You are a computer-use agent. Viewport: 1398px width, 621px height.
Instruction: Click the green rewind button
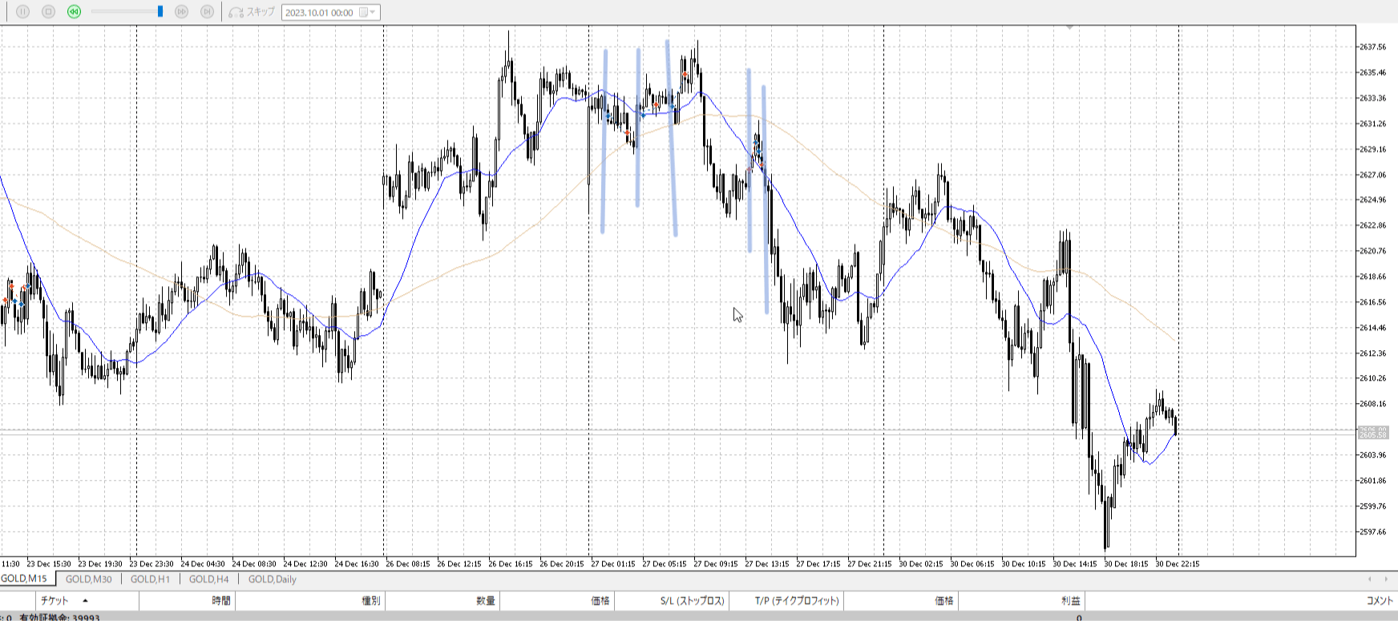(74, 12)
